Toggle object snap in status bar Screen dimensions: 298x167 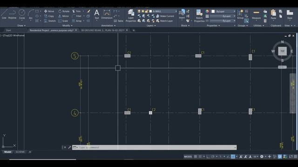[x=233, y=157]
